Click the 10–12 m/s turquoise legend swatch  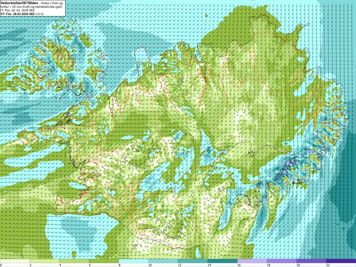pos(163,261)
